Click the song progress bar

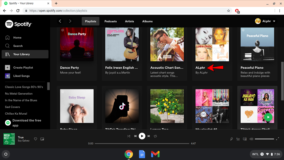coord(142,144)
